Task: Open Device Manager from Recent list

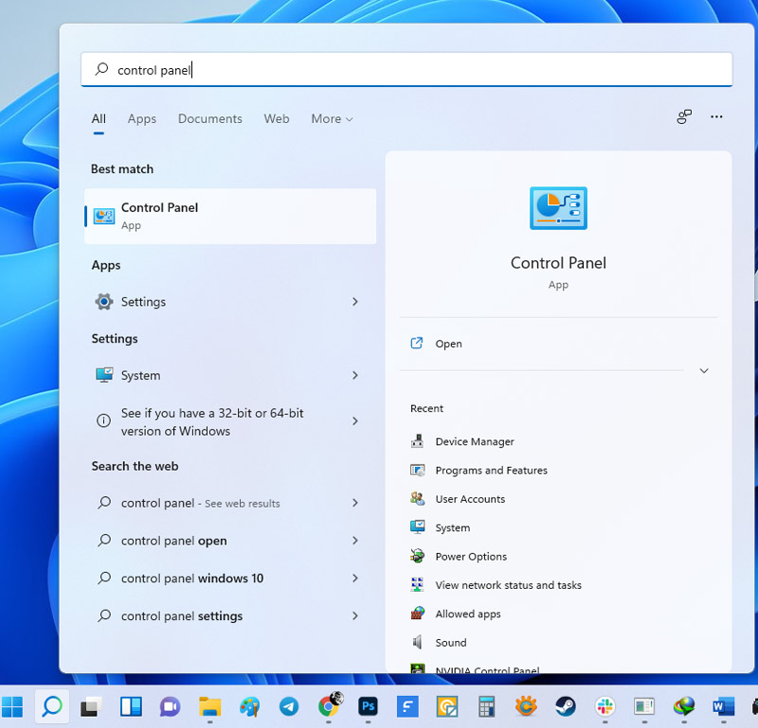Action: 472,441
